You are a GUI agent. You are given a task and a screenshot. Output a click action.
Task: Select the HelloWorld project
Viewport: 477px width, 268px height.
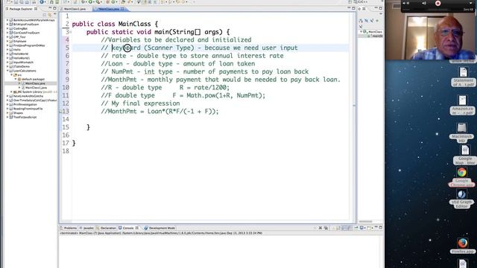[21, 54]
